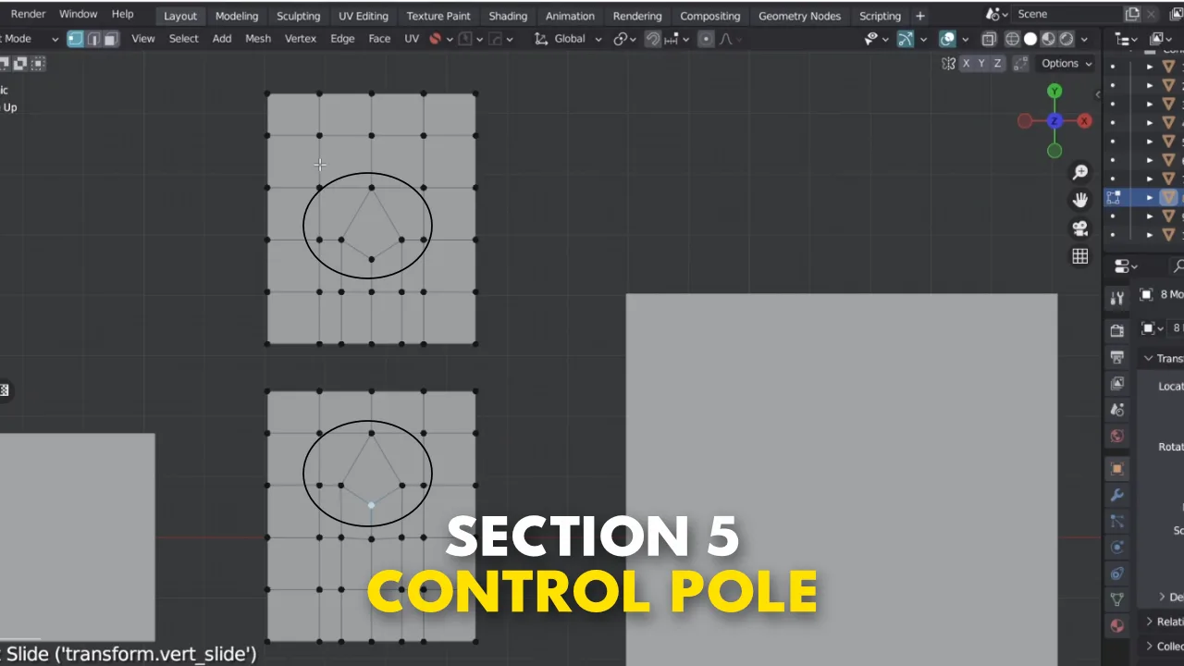Enable vertex select mode
Screen dimensions: 1184x666
[x=75, y=38]
